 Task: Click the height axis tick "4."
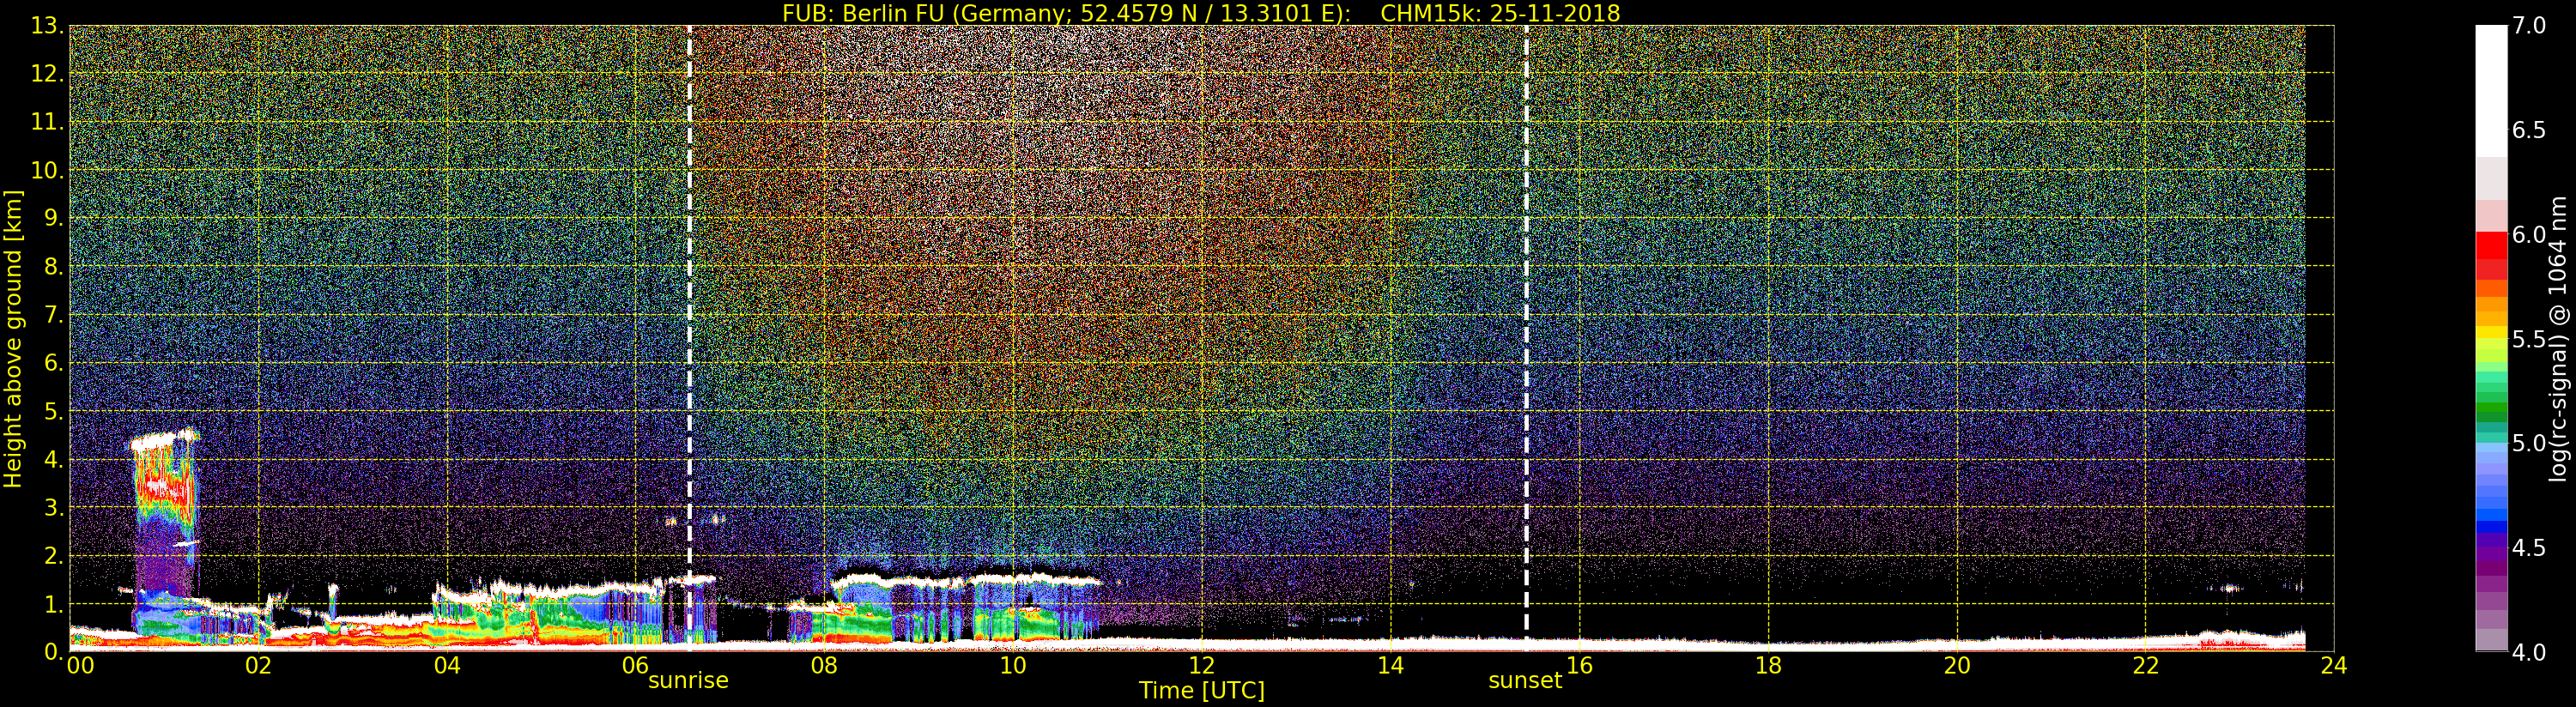[x=54, y=459]
